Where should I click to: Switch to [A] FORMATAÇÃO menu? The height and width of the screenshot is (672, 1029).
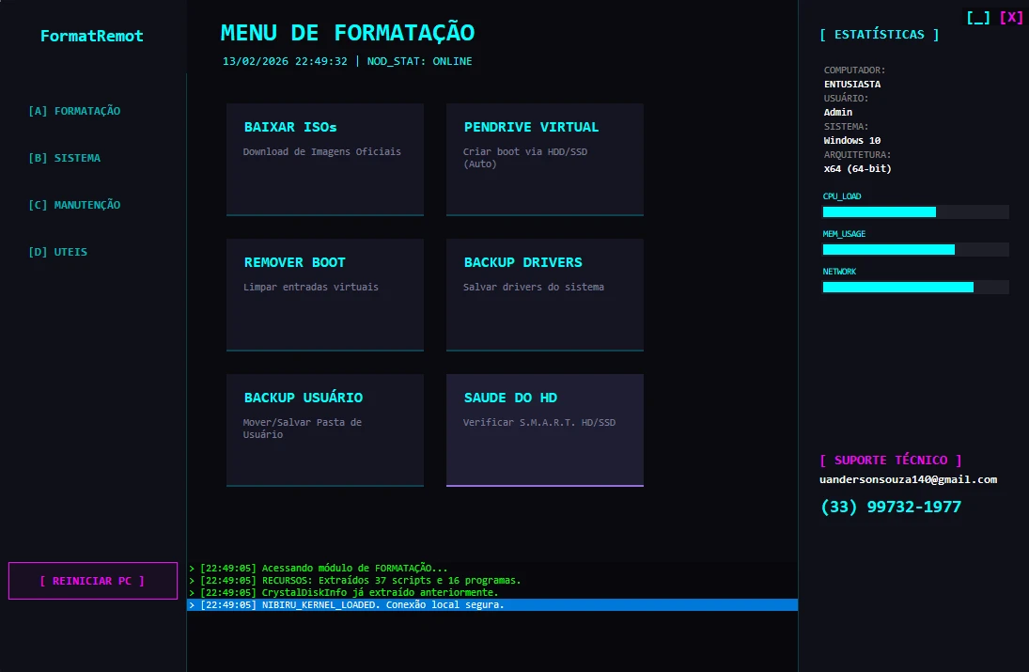75,111
